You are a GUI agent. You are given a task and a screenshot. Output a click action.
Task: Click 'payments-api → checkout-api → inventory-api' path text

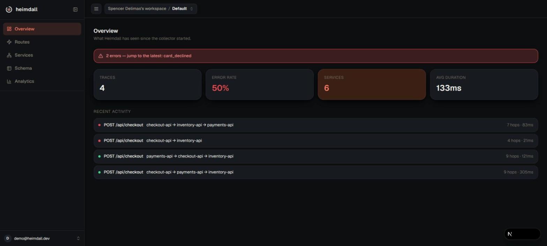[190, 156]
